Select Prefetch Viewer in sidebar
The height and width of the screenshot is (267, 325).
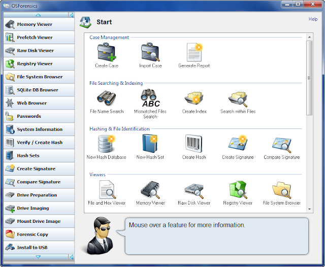(39, 37)
